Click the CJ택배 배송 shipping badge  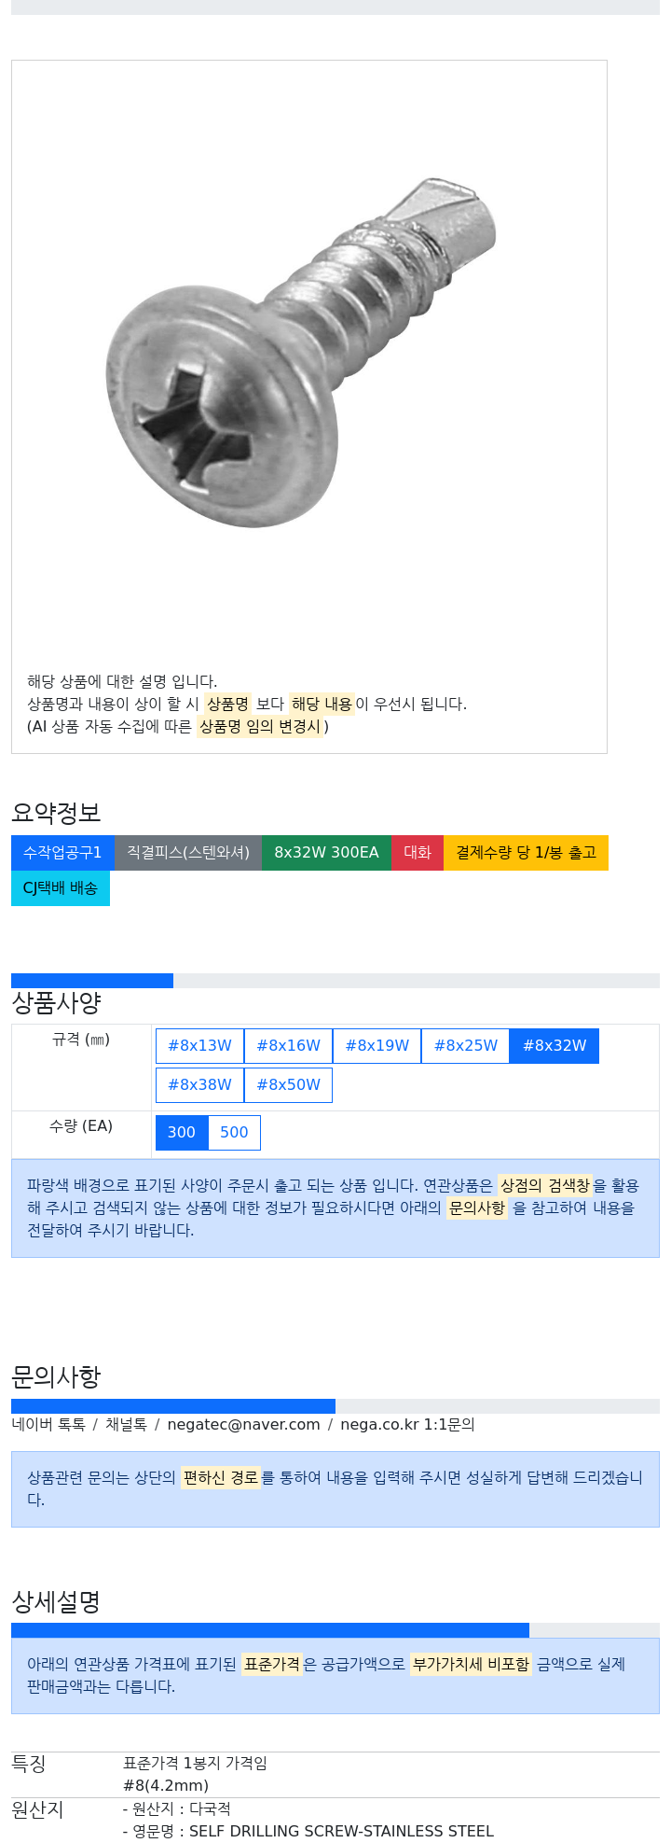point(61,887)
